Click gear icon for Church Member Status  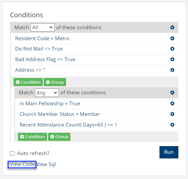pyautogui.click(x=172, y=114)
